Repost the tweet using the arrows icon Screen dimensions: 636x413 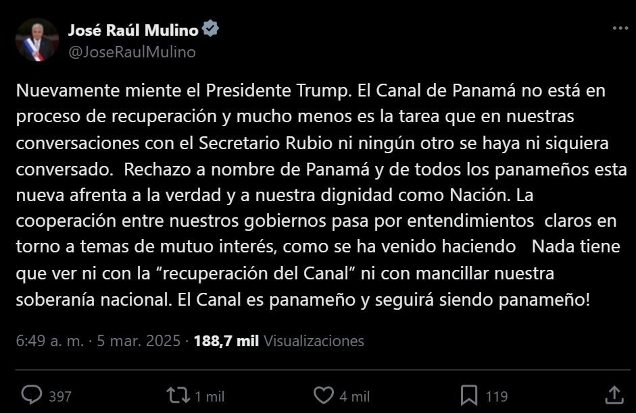178,395
